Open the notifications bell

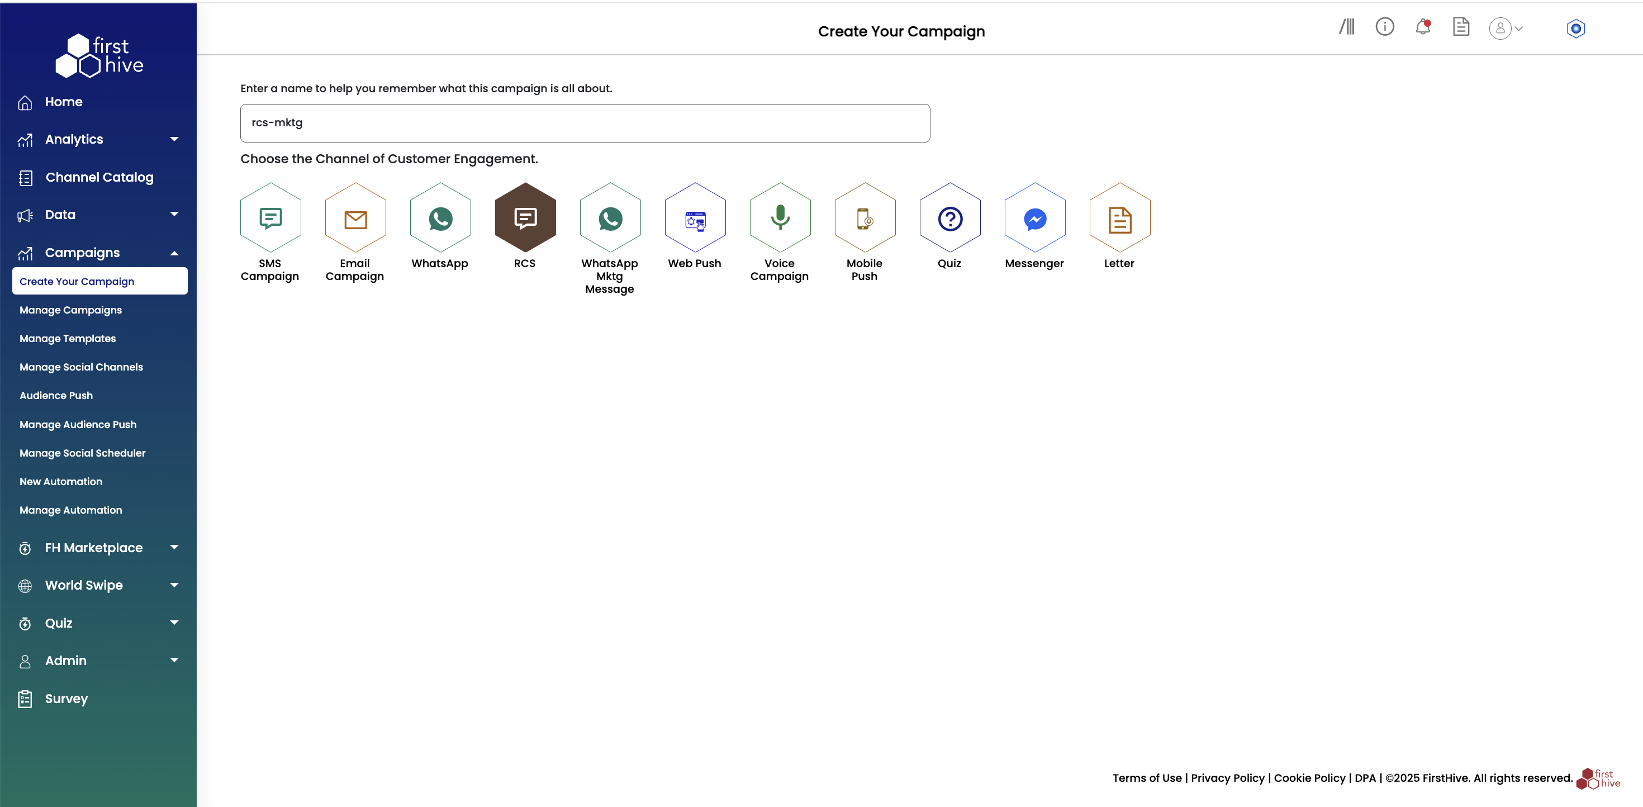[1423, 27]
